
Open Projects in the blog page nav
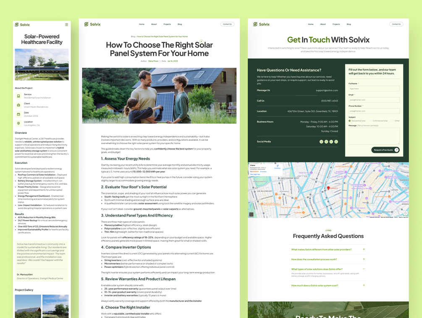pyautogui.click(x=167, y=24)
